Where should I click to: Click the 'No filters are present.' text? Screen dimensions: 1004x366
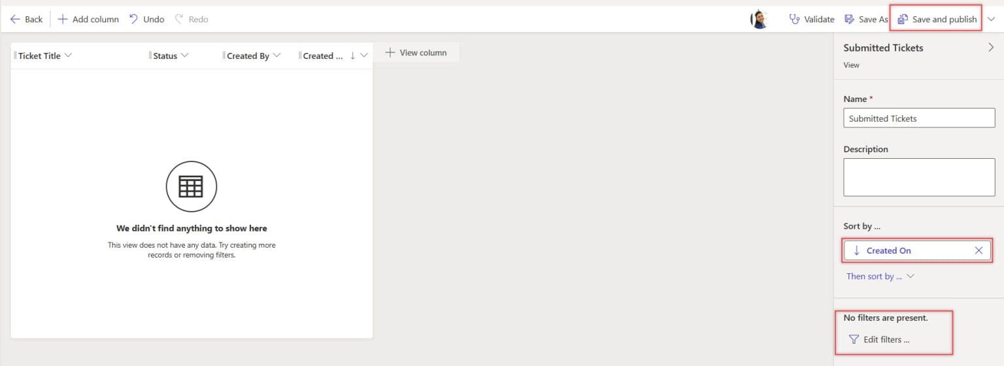point(885,318)
